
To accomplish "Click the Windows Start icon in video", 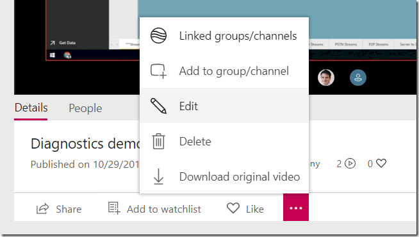I will coord(53,55).
